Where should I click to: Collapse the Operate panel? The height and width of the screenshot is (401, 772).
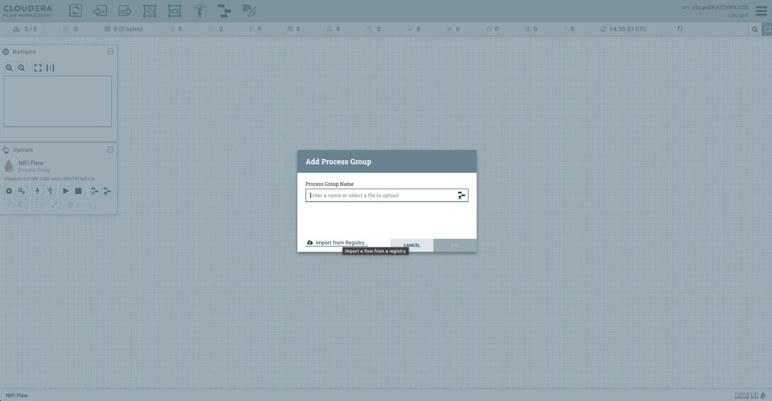click(110, 150)
